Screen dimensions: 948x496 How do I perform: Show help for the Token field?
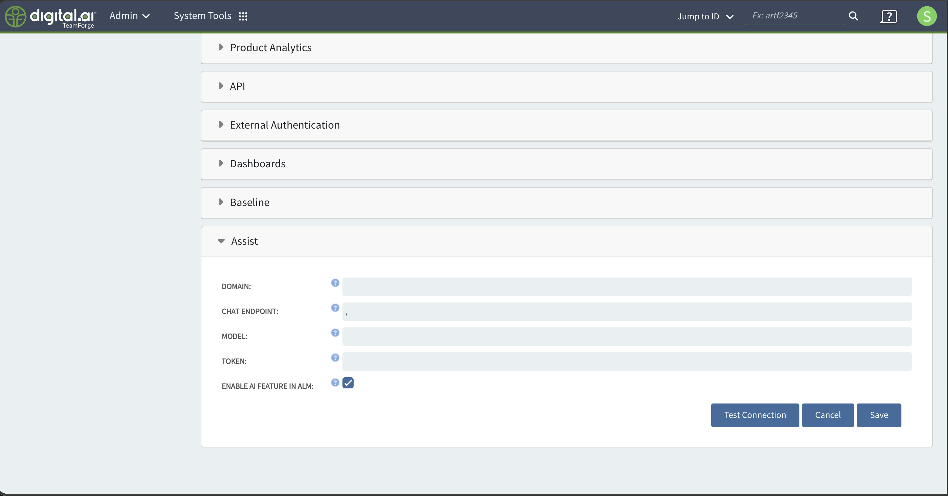click(335, 358)
